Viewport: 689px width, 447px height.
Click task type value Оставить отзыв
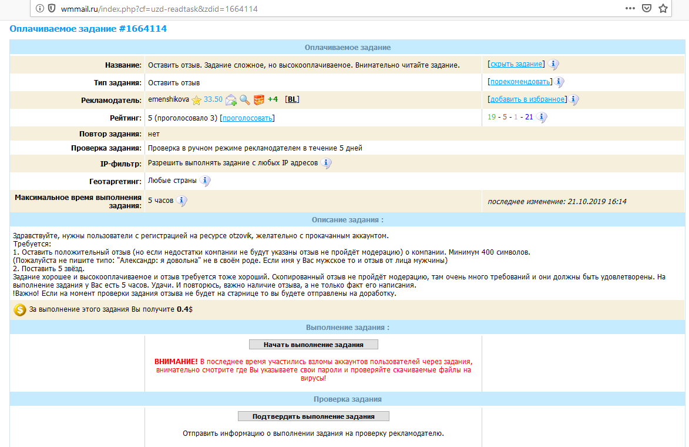pyautogui.click(x=174, y=83)
